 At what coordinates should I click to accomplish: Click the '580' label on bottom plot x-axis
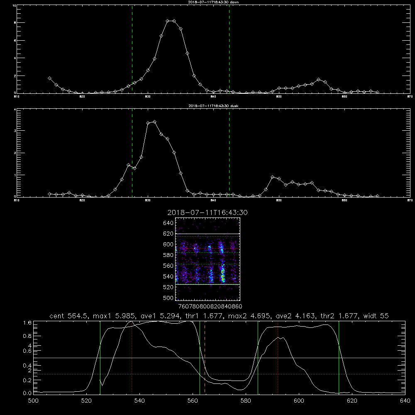[246, 401]
